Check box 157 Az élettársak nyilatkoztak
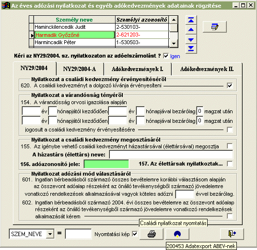 click(x=230, y=164)
